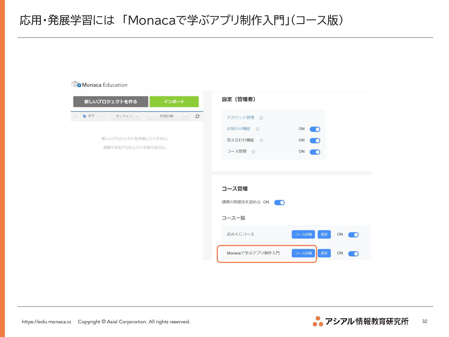Open the オンライン filter dropdown
The width and height of the screenshot is (449, 337).
(126, 116)
